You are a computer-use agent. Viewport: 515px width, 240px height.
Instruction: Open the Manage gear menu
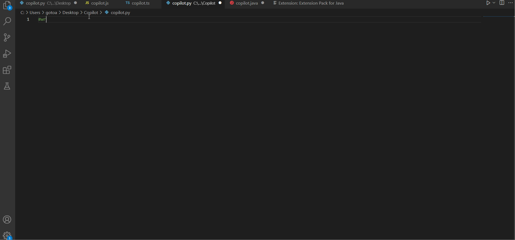click(7, 235)
